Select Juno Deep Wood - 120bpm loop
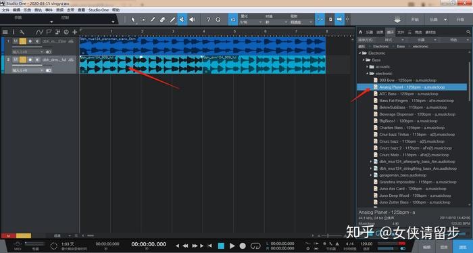473x253 pixels. pyautogui.click(x=415, y=195)
